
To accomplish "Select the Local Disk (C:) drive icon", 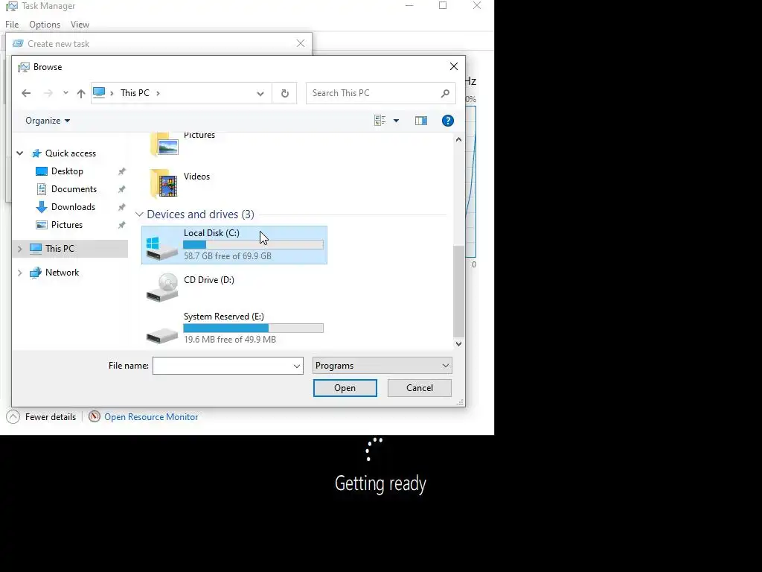I will 161,248.
